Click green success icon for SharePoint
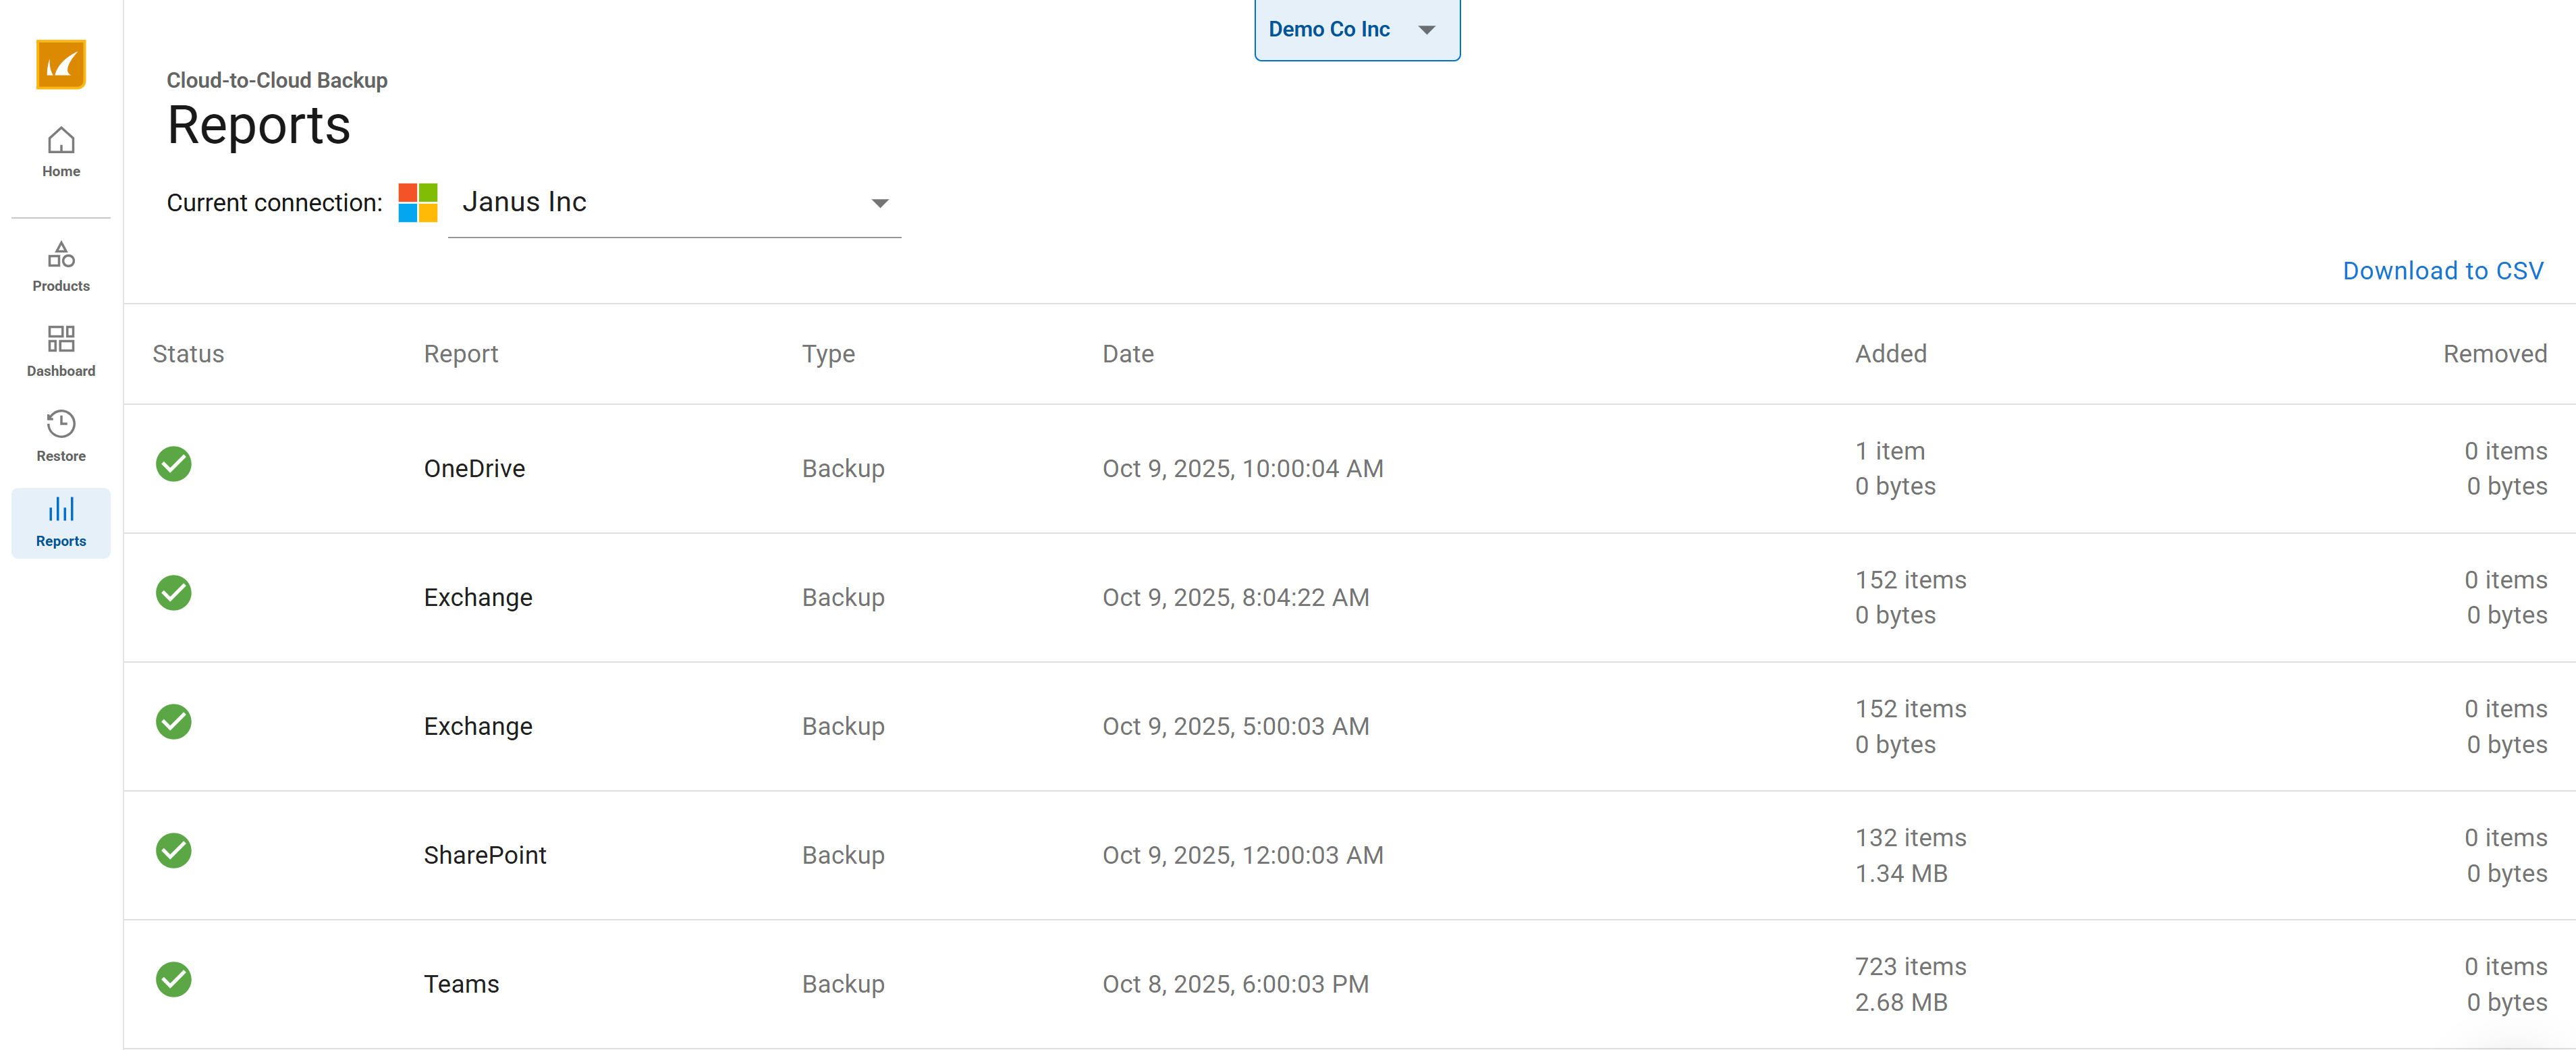 pos(173,851)
